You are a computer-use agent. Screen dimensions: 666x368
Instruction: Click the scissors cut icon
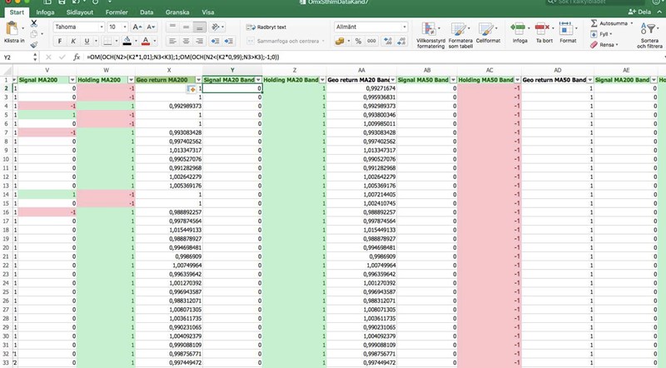tap(34, 23)
